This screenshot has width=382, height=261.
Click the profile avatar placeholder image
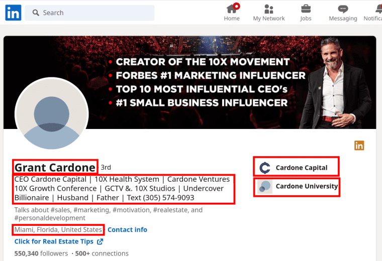(51, 113)
